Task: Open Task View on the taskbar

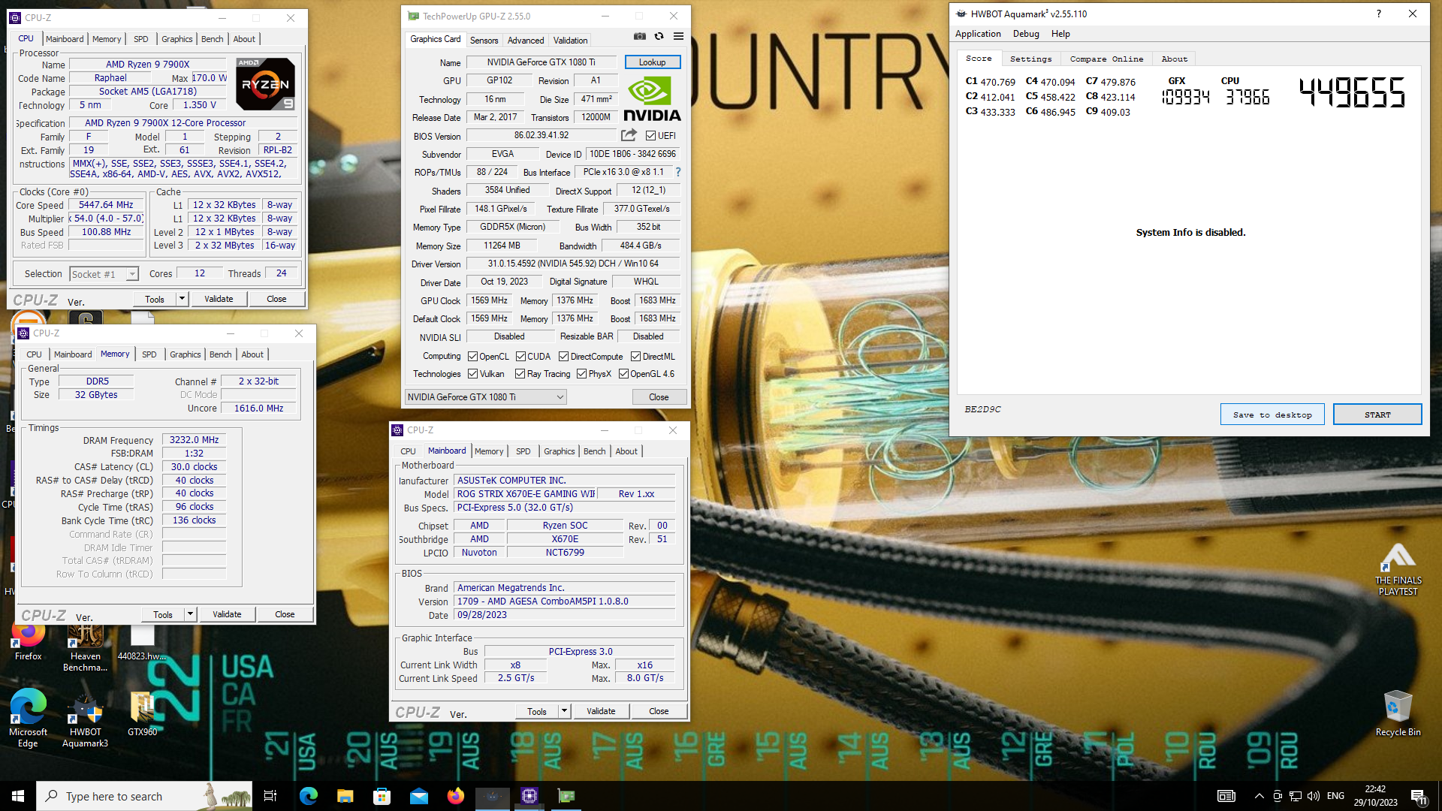Action: [270, 796]
